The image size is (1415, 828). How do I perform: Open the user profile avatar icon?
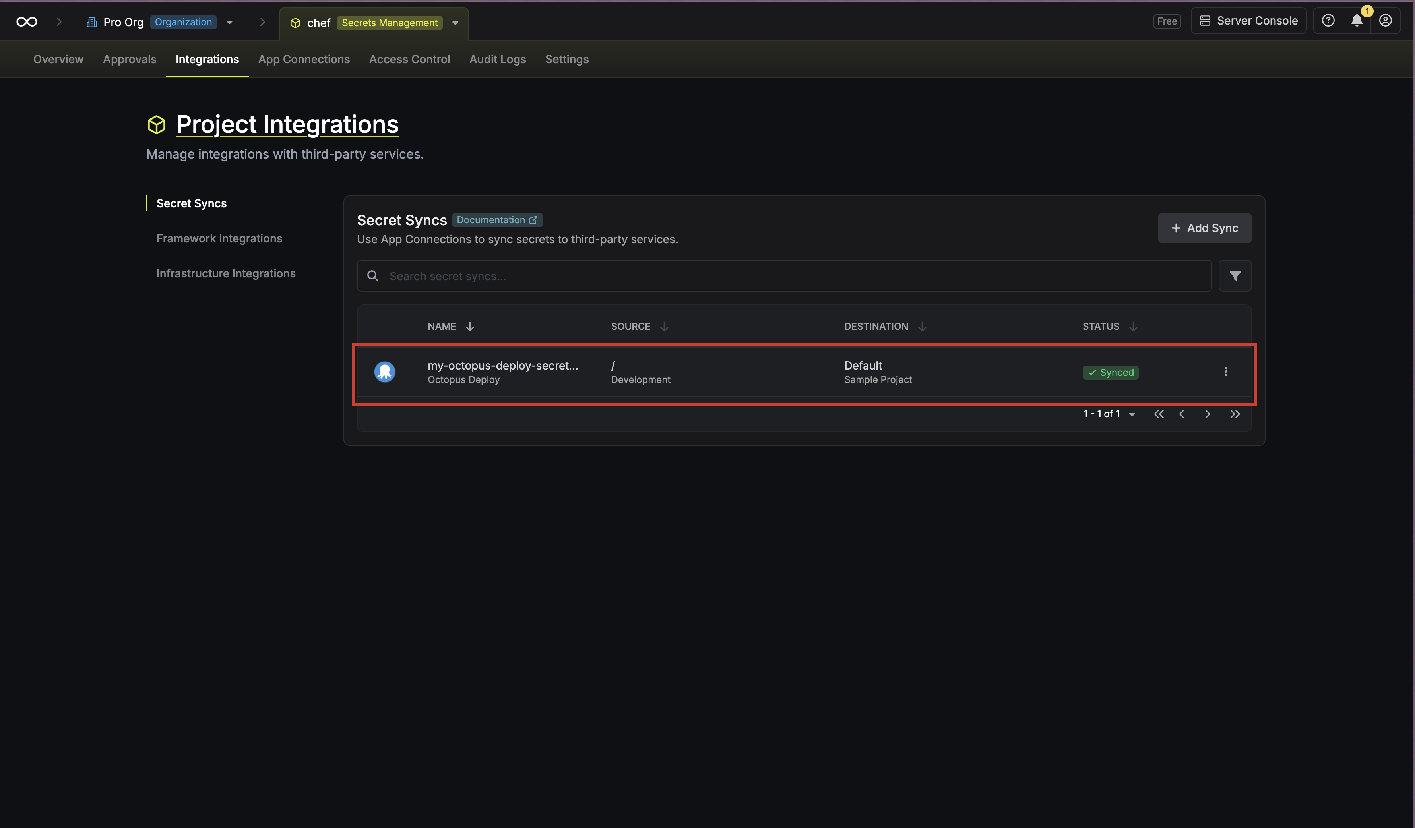click(1385, 21)
